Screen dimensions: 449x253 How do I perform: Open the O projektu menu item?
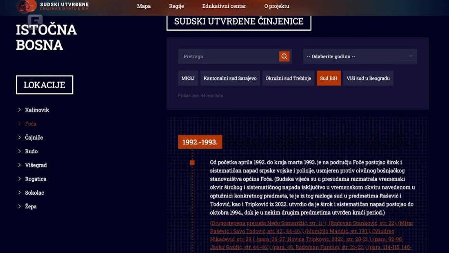click(x=277, y=6)
